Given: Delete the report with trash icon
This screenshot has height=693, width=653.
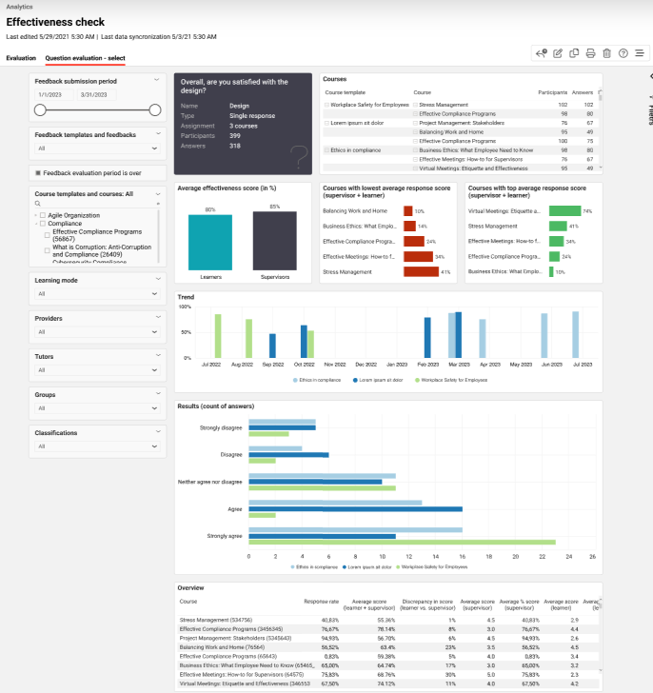Looking at the screenshot, I should click(606, 53).
